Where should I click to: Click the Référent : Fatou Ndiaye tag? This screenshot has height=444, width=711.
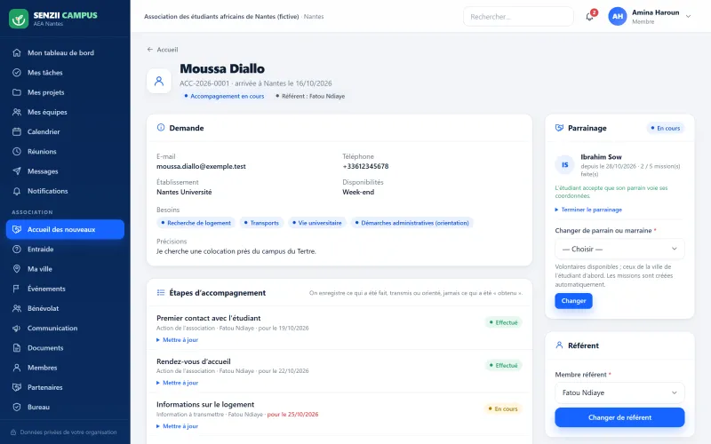click(x=310, y=96)
